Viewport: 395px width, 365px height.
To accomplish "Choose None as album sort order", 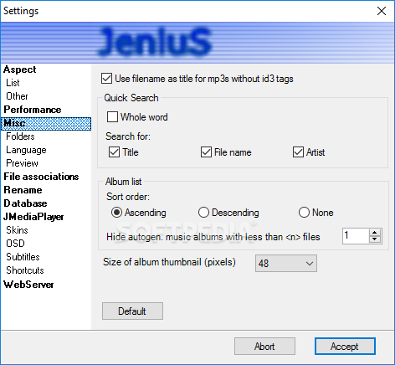I will (304, 213).
